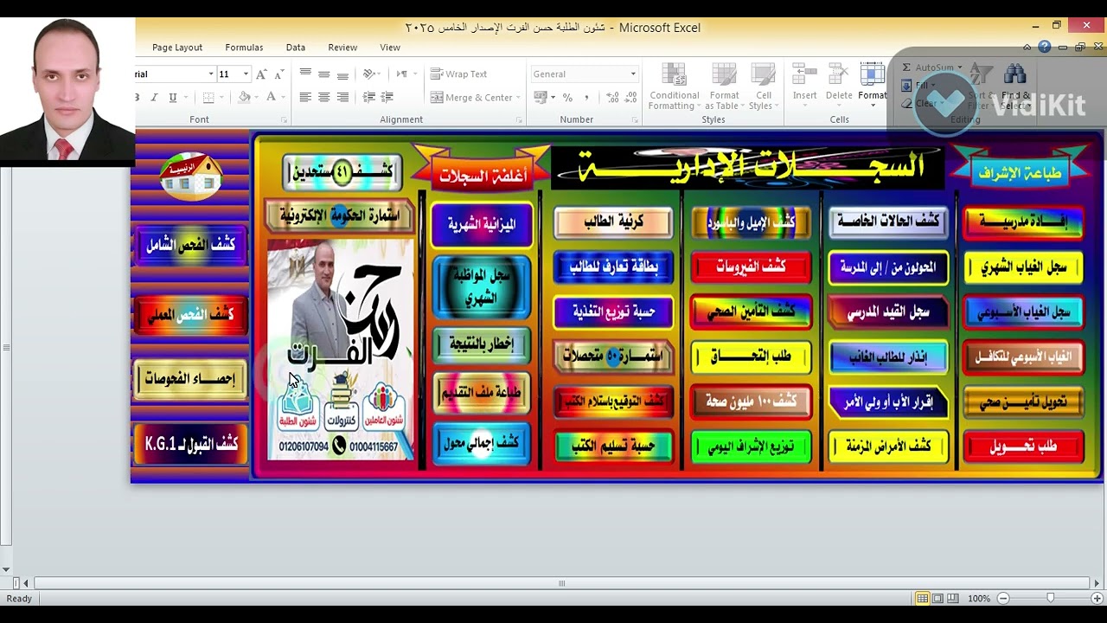Image resolution: width=1107 pixels, height=623 pixels.
Task: Click the 100% zoom level text
Action: pos(979,599)
